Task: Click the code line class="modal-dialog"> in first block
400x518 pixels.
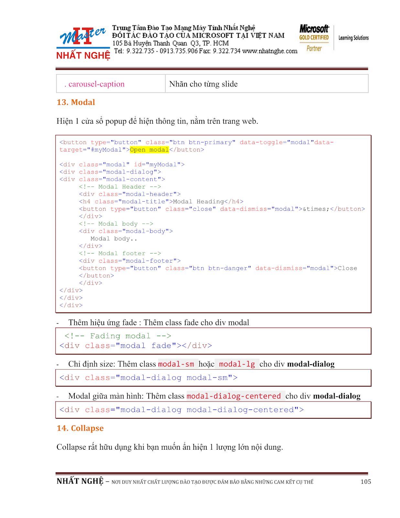Action: pos(110,172)
